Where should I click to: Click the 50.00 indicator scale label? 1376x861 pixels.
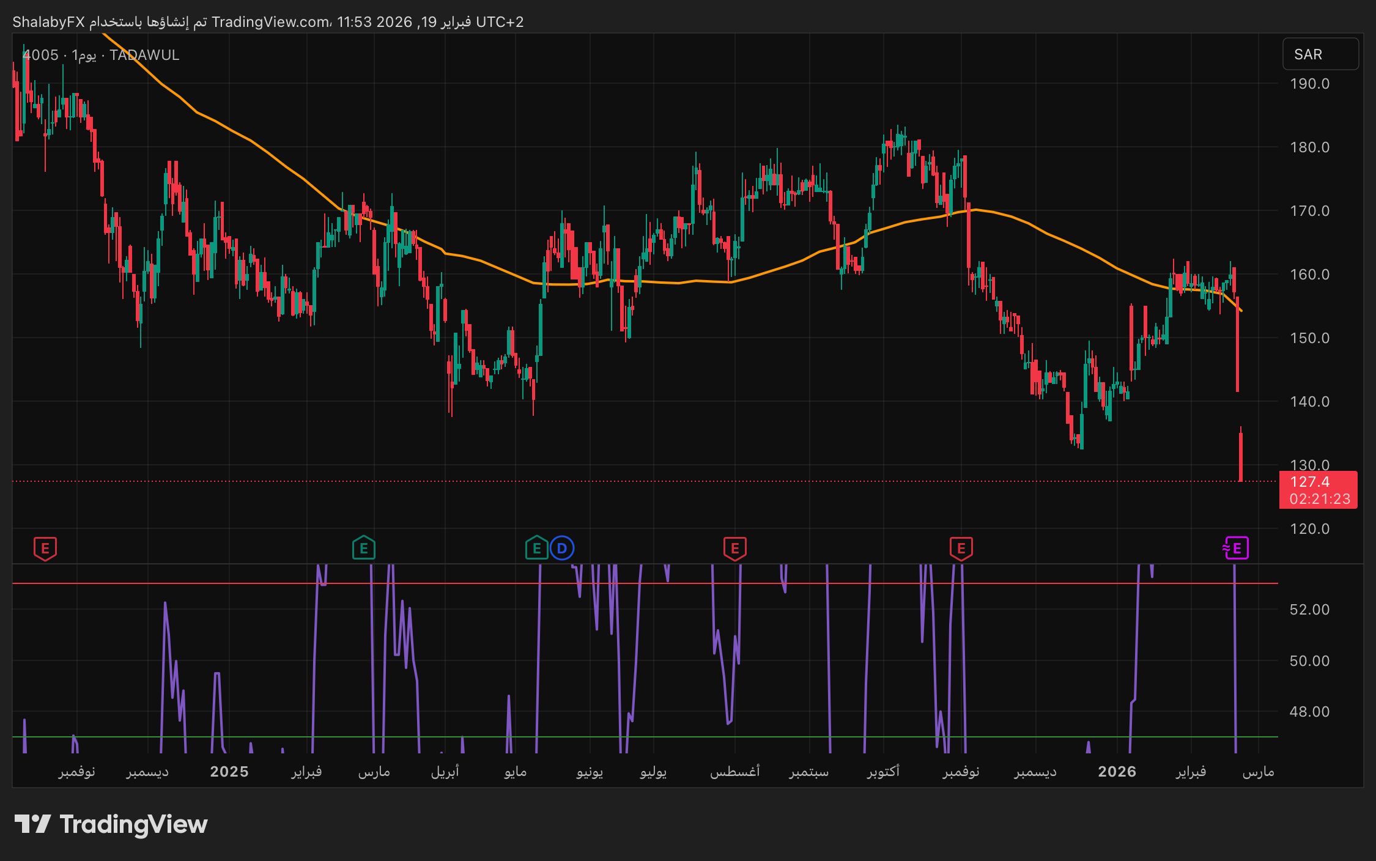[x=1309, y=661]
